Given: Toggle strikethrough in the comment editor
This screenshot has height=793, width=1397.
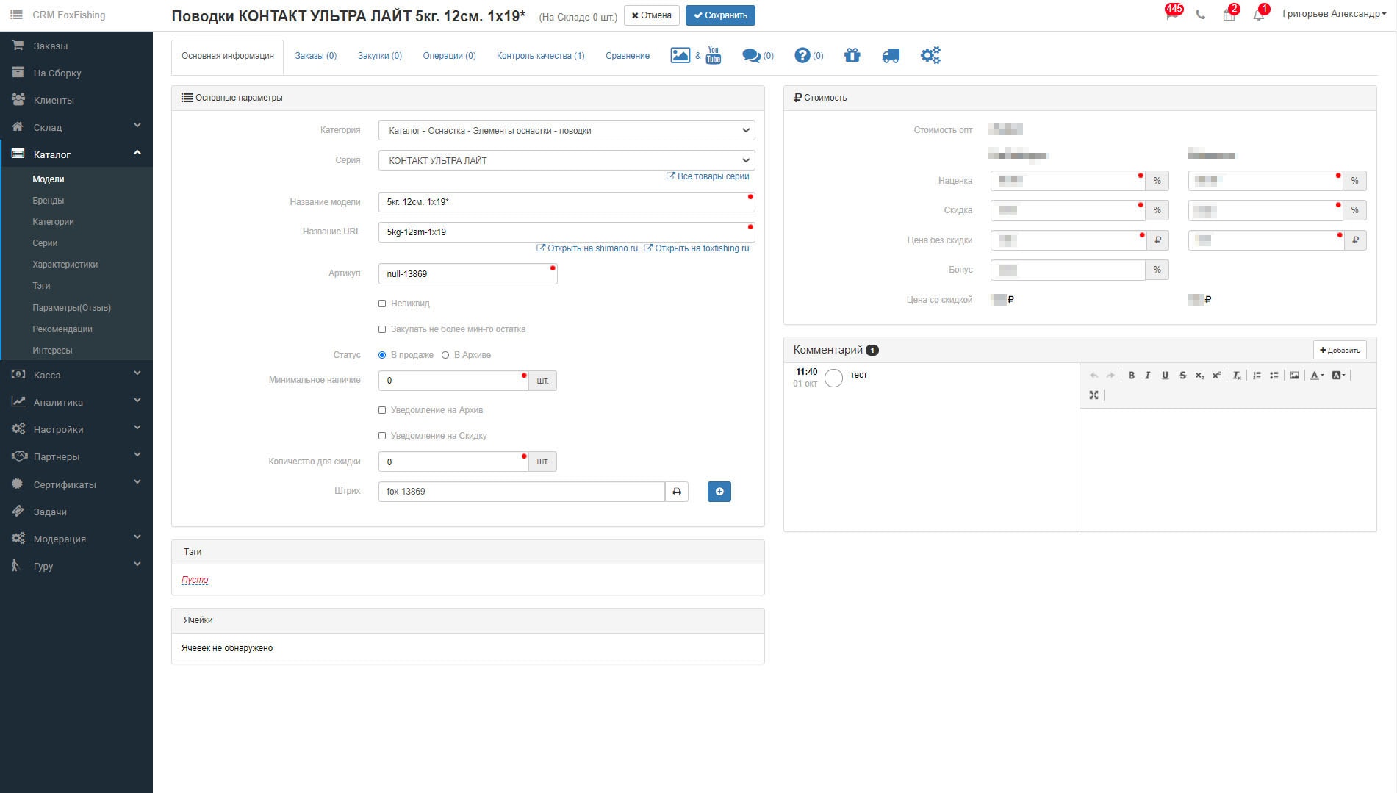Looking at the screenshot, I should pos(1182,376).
